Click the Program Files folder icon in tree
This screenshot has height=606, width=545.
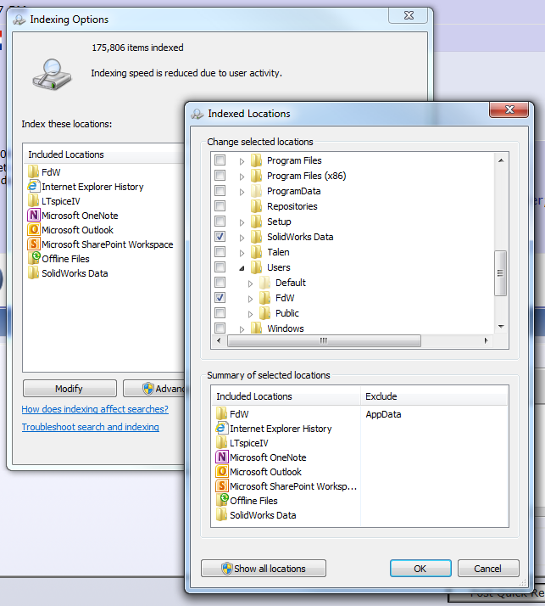256,160
